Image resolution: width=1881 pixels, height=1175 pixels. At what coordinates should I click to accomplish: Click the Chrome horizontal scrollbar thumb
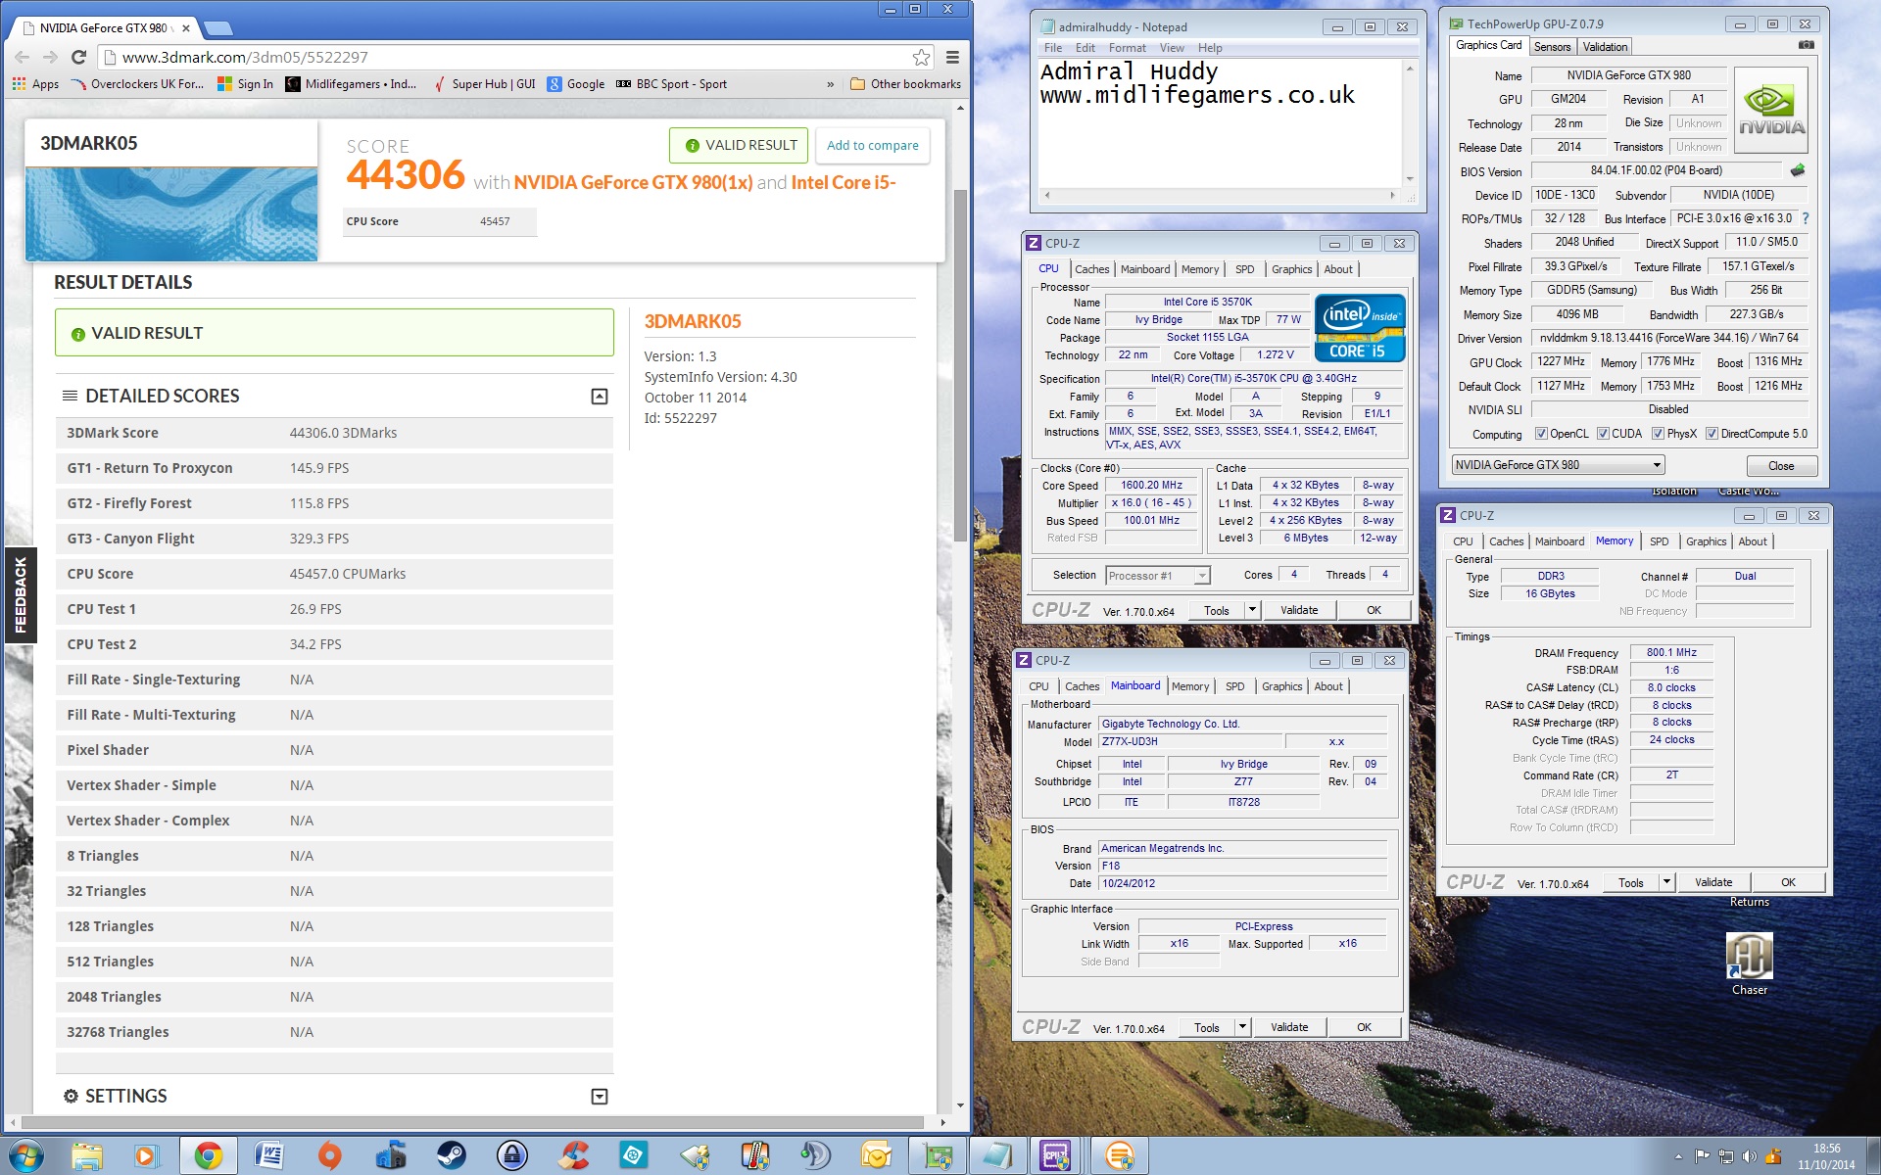point(472,1122)
